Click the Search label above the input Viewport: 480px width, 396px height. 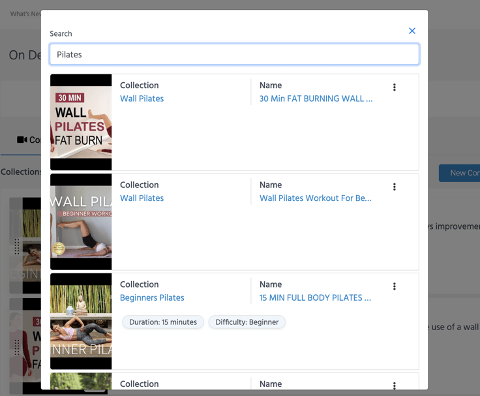pyautogui.click(x=61, y=34)
